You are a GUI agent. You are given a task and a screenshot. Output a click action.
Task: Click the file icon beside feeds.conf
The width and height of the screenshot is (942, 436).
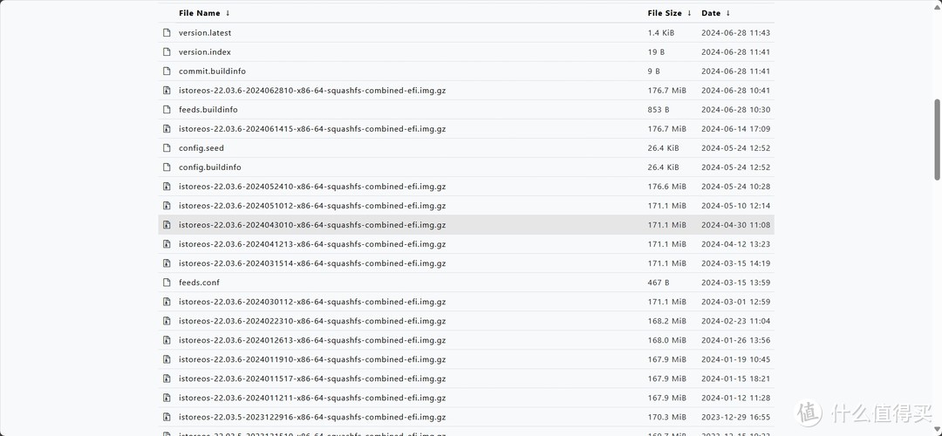167,283
